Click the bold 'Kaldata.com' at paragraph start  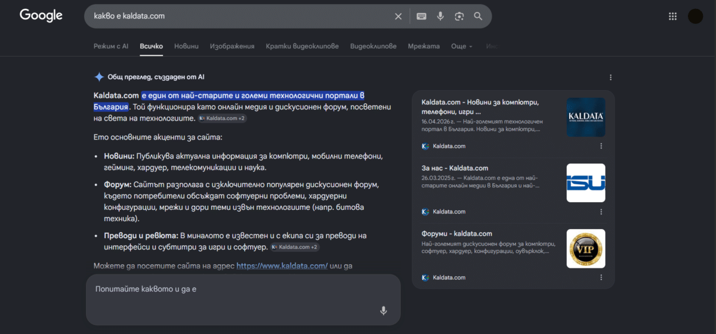pyautogui.click(x=116, y=95)
